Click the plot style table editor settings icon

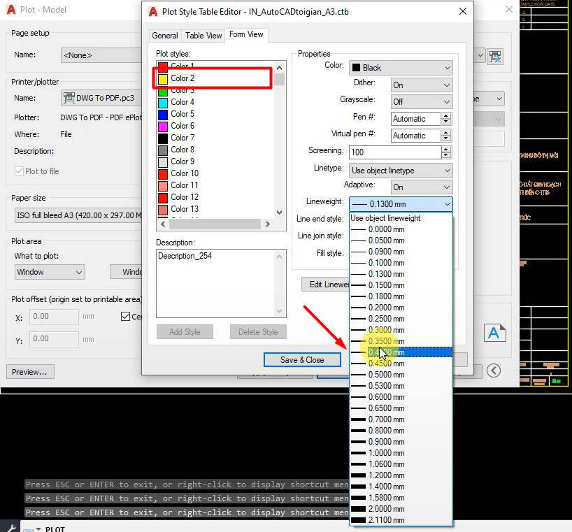pos(496,57)
